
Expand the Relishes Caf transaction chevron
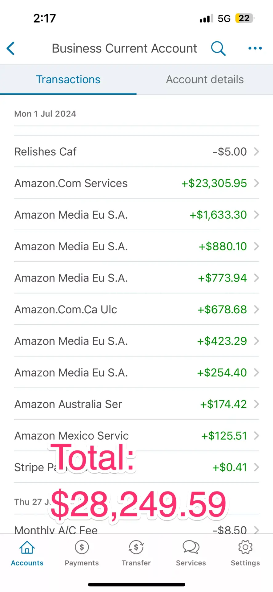[256, 152]
